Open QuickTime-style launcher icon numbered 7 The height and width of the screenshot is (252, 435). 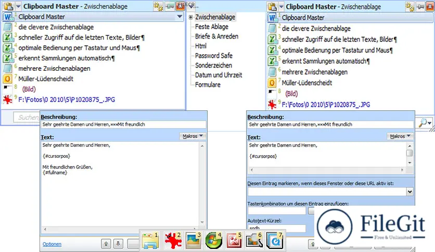(274, 241)
